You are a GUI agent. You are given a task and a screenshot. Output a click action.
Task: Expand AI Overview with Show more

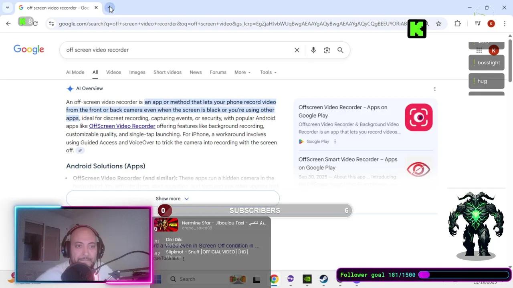[173, 198]
